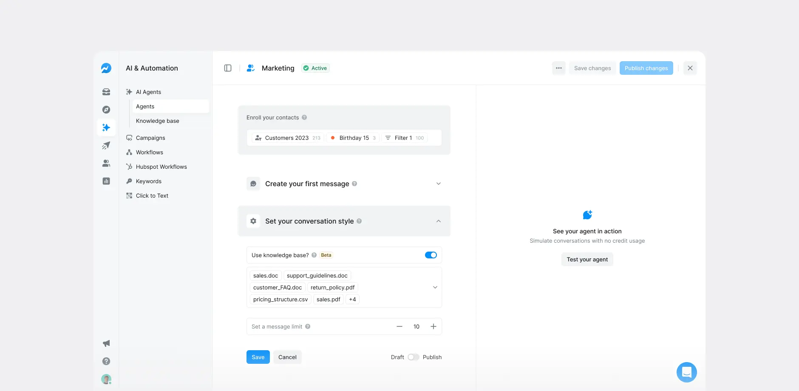Click the message limit value field
The width and height of the screenshot is (799, 391).
[x=416, y=326]
